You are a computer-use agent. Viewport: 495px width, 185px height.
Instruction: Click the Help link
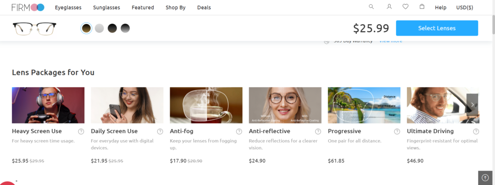click(x=440, y=8)
